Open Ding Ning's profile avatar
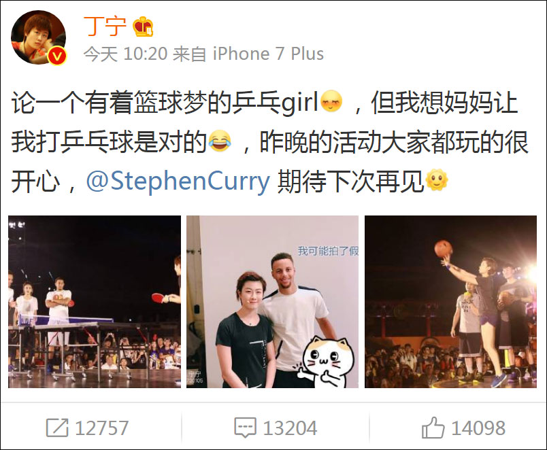Screen dimensions: 547x450 39,37
